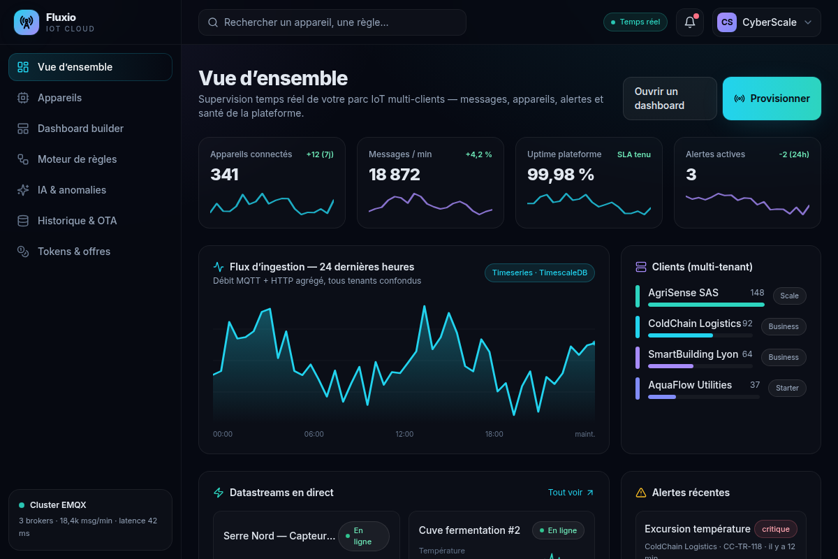Go to Appareils section
Viewport: 838px width, 559px height.
click(90, 98)
